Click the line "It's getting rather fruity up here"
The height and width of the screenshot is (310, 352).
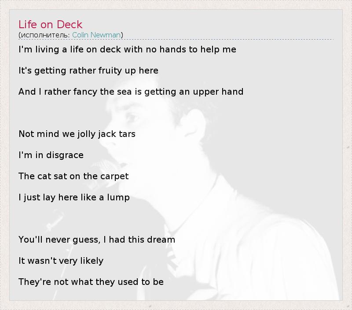tap(88, 70)
